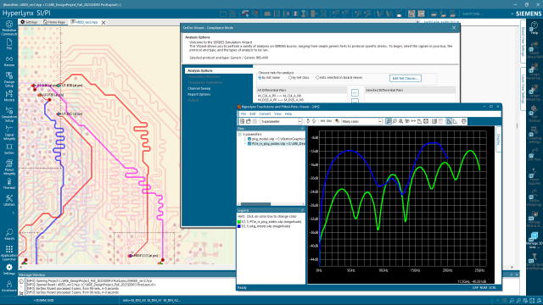Click the horizontal double-arrow icon in viewer toolbar
The width and height of the screenshot is (543, 305).
tap(413, 121)
